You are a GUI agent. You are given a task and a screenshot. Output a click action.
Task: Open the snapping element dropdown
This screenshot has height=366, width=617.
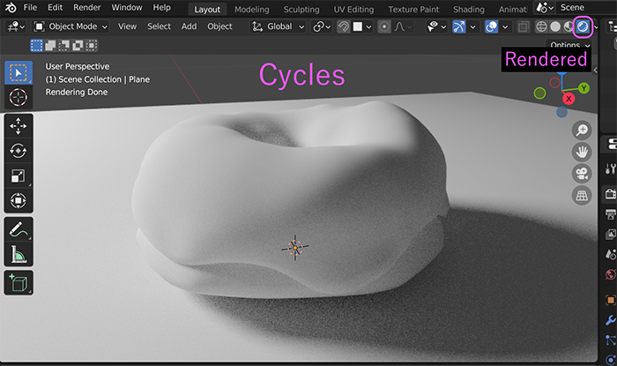362,26
